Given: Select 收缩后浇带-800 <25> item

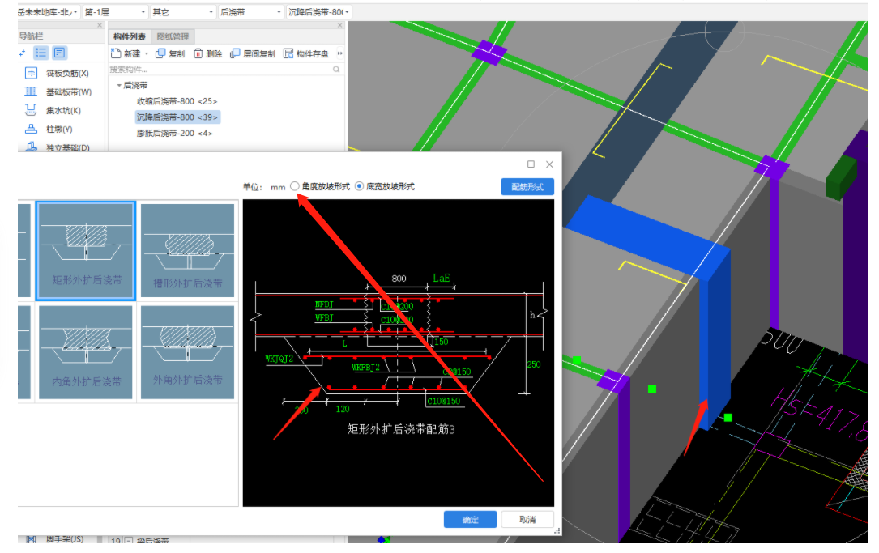Looking at the screenshot, I should [177, 101].
